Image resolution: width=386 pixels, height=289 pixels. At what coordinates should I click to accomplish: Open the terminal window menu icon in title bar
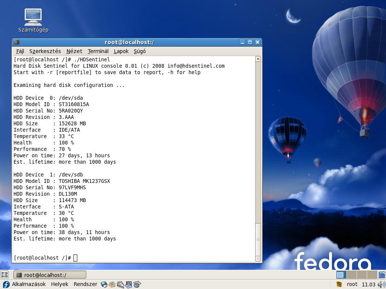(x=17, y=42)
